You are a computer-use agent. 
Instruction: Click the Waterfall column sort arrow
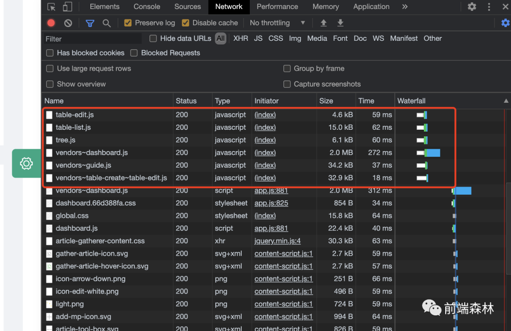pos(506,101)
